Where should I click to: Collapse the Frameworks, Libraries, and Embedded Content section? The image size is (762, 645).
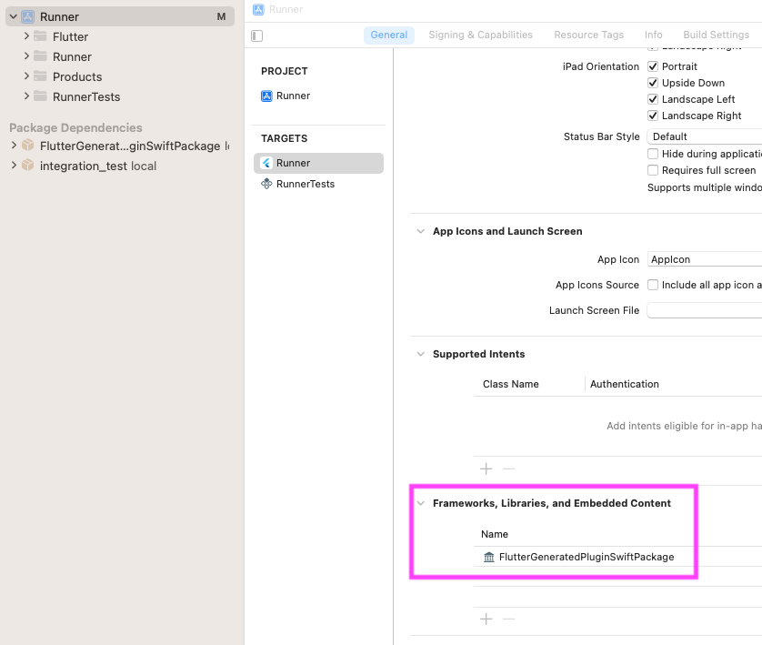pyautogui.click(x=420, y=502)
